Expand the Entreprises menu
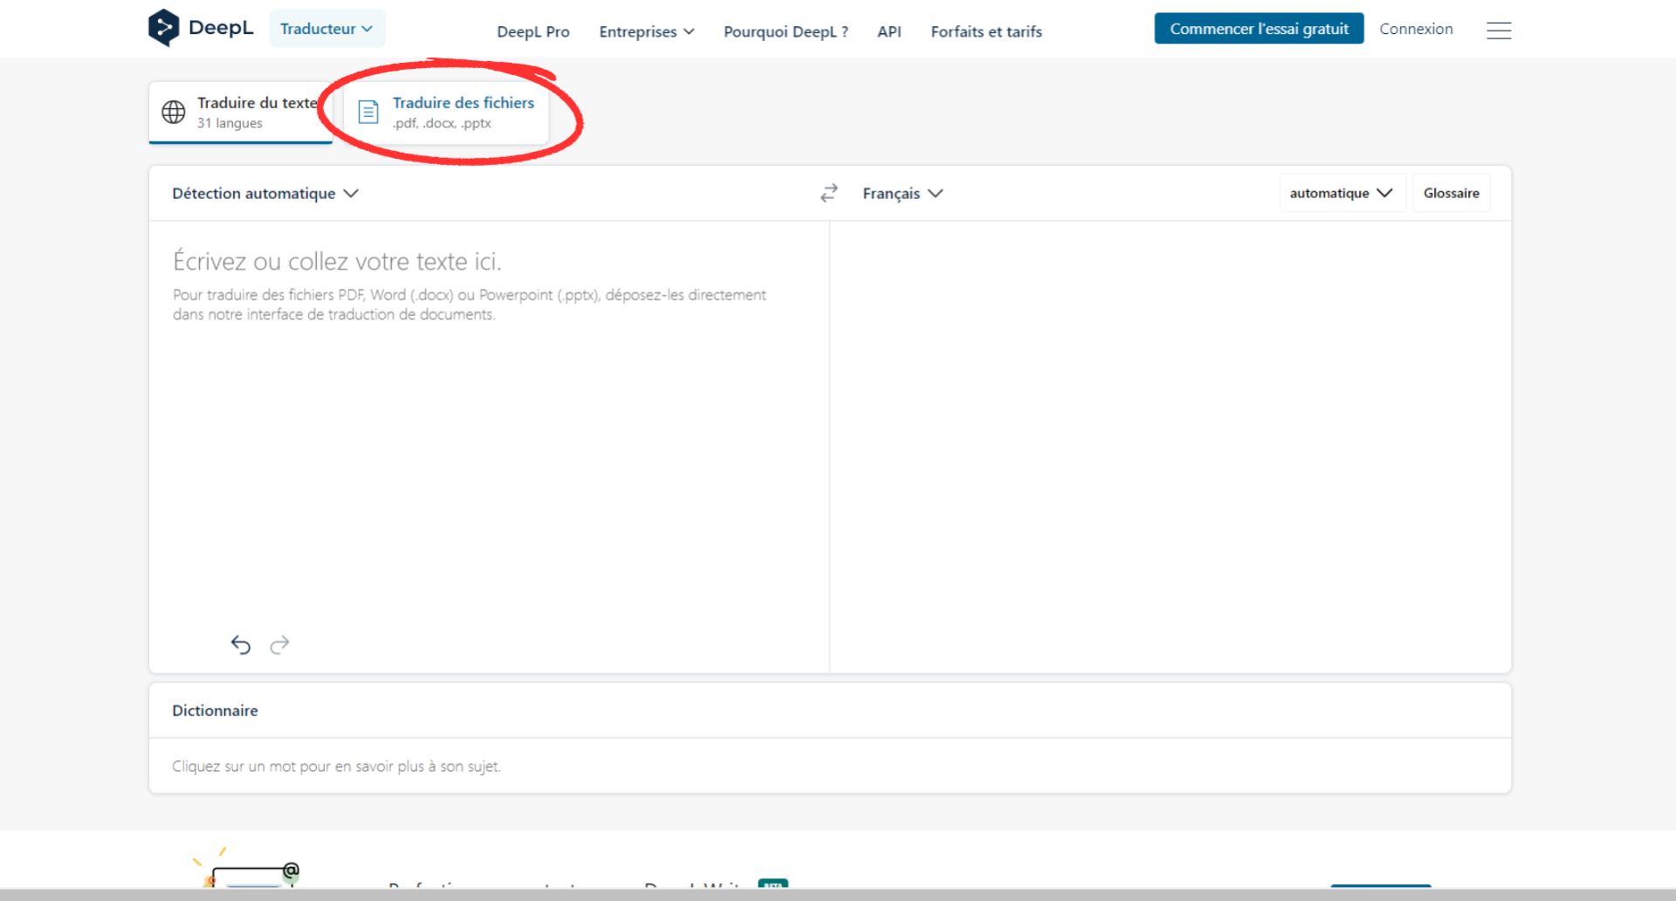Screen dimensions: 1676x901 pyautogui.click(x=647, y=31)
